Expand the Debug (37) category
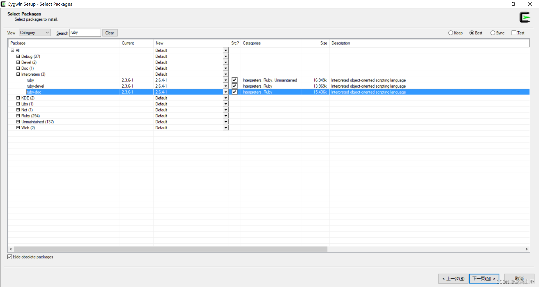The width and height of the screenshot is (539, 287). click(x=18, y=56)
